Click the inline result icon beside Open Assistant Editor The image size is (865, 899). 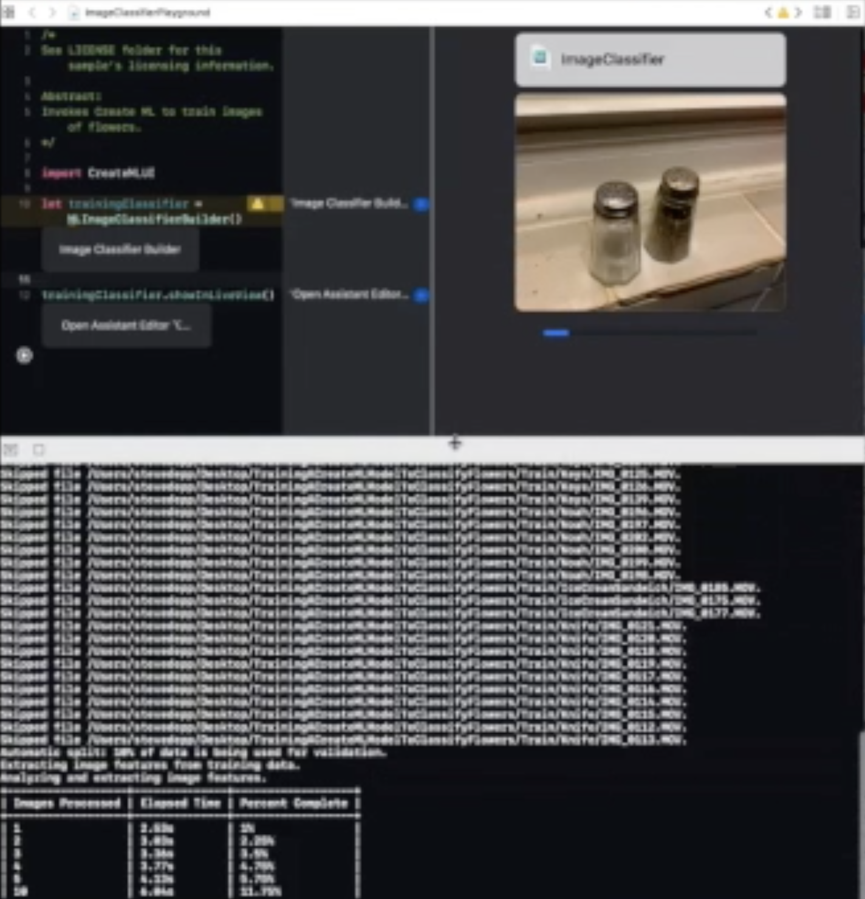[x=420, y=296]
